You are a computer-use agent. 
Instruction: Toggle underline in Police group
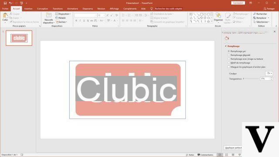pyautogui.click(x=84, y=20)
